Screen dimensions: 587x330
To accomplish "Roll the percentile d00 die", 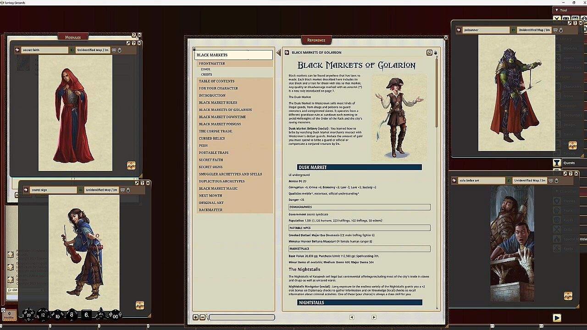I will pos(115,315).
